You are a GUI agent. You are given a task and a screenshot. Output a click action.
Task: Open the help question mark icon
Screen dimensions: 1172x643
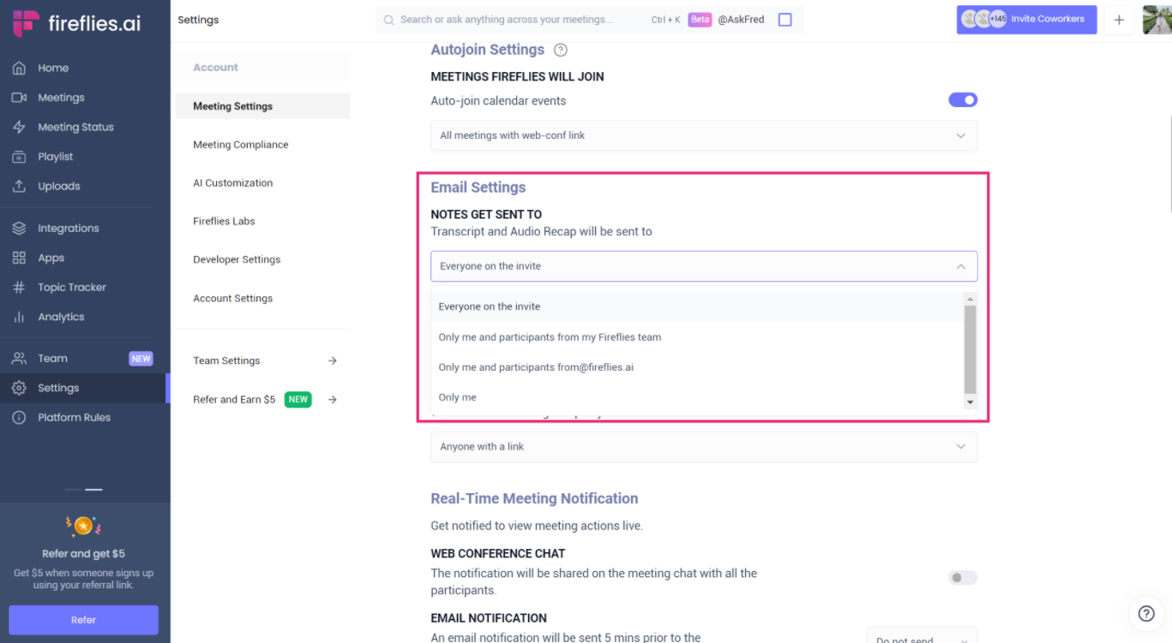pos(1145,613)
